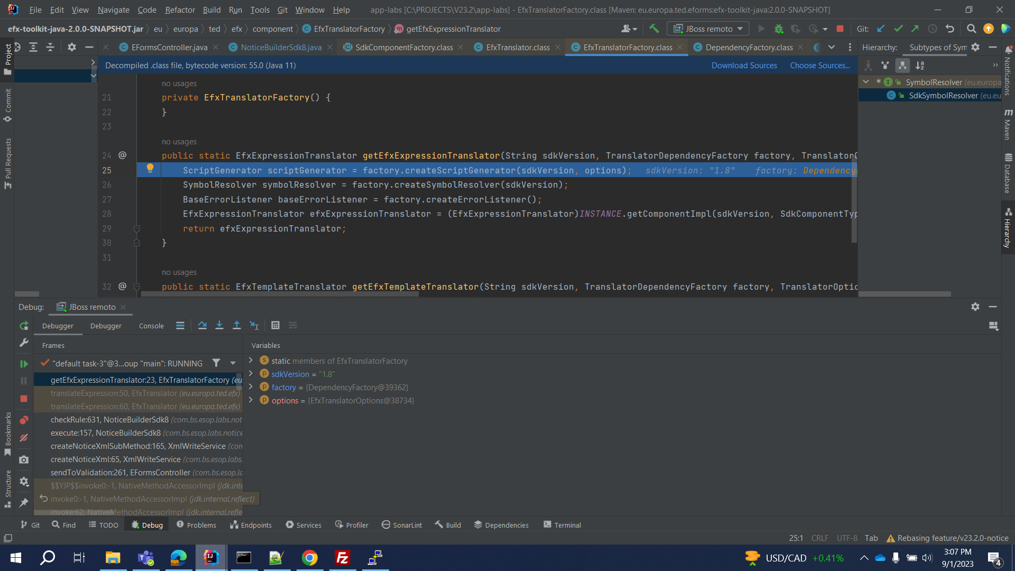
Task: Click the Step Into debugger icon
Action: click(219, 325)
